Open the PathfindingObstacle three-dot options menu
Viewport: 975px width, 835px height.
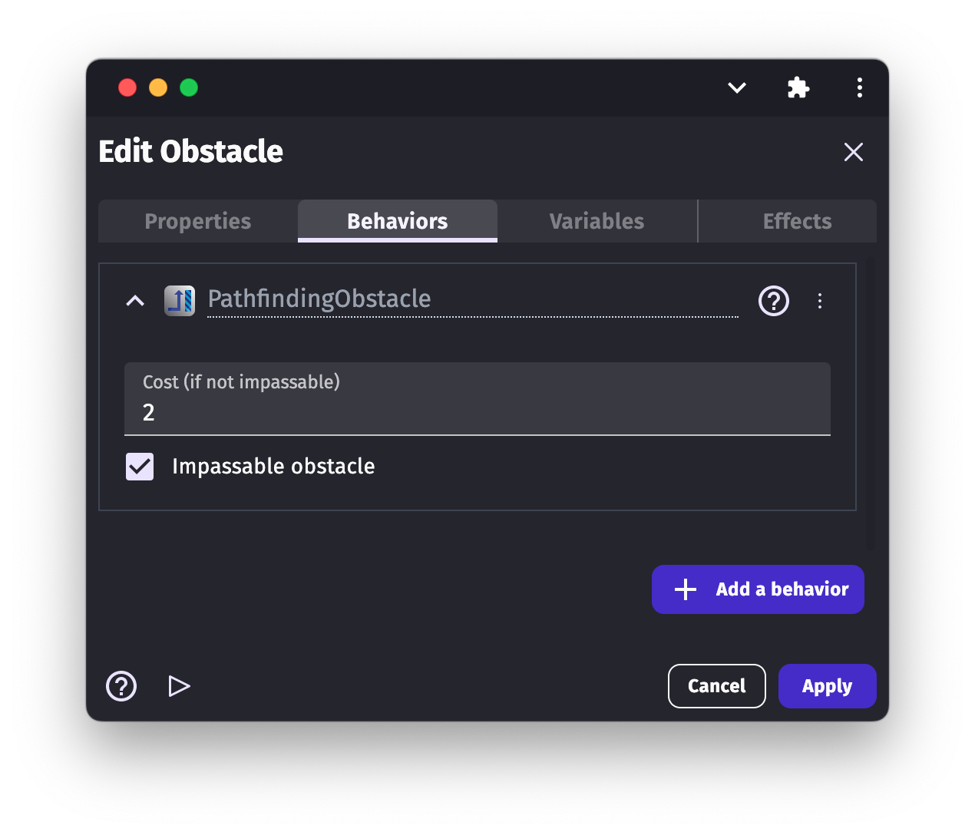click(820, 301)
